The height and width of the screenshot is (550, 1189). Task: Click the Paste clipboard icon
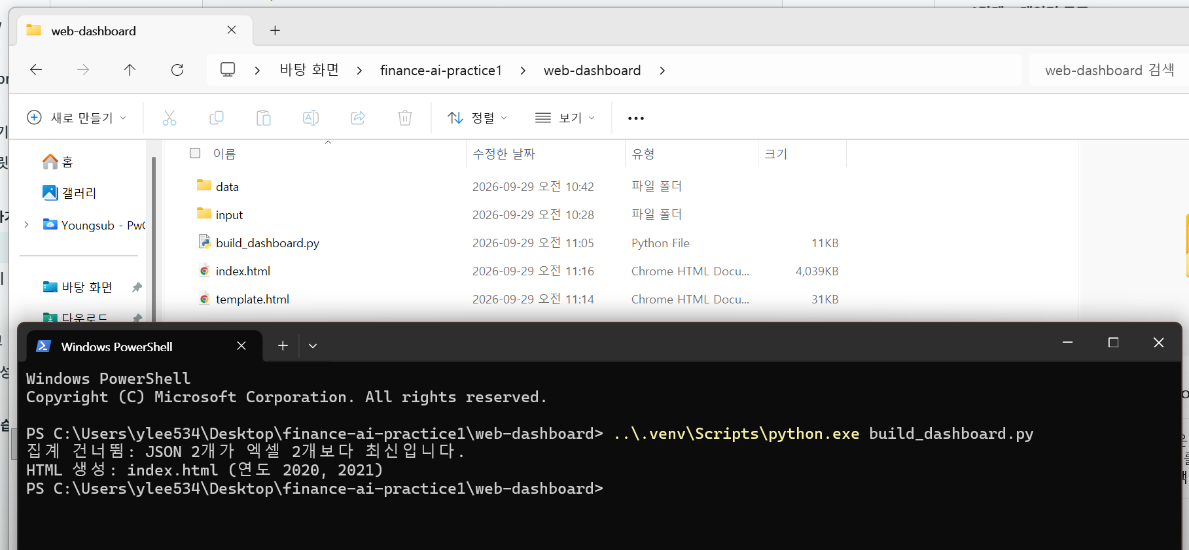click(264, 118)
